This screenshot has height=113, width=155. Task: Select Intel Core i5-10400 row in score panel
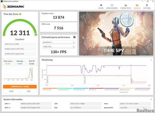pyautogui.click(x=20, y=44)
